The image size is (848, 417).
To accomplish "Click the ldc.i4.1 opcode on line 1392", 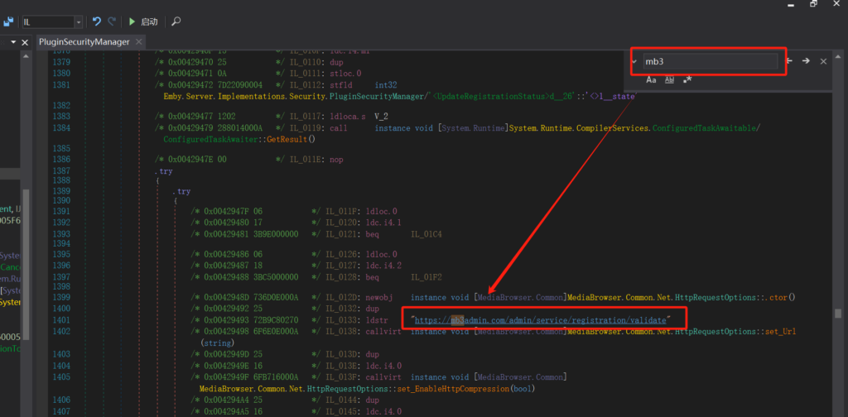I will 383,223.
